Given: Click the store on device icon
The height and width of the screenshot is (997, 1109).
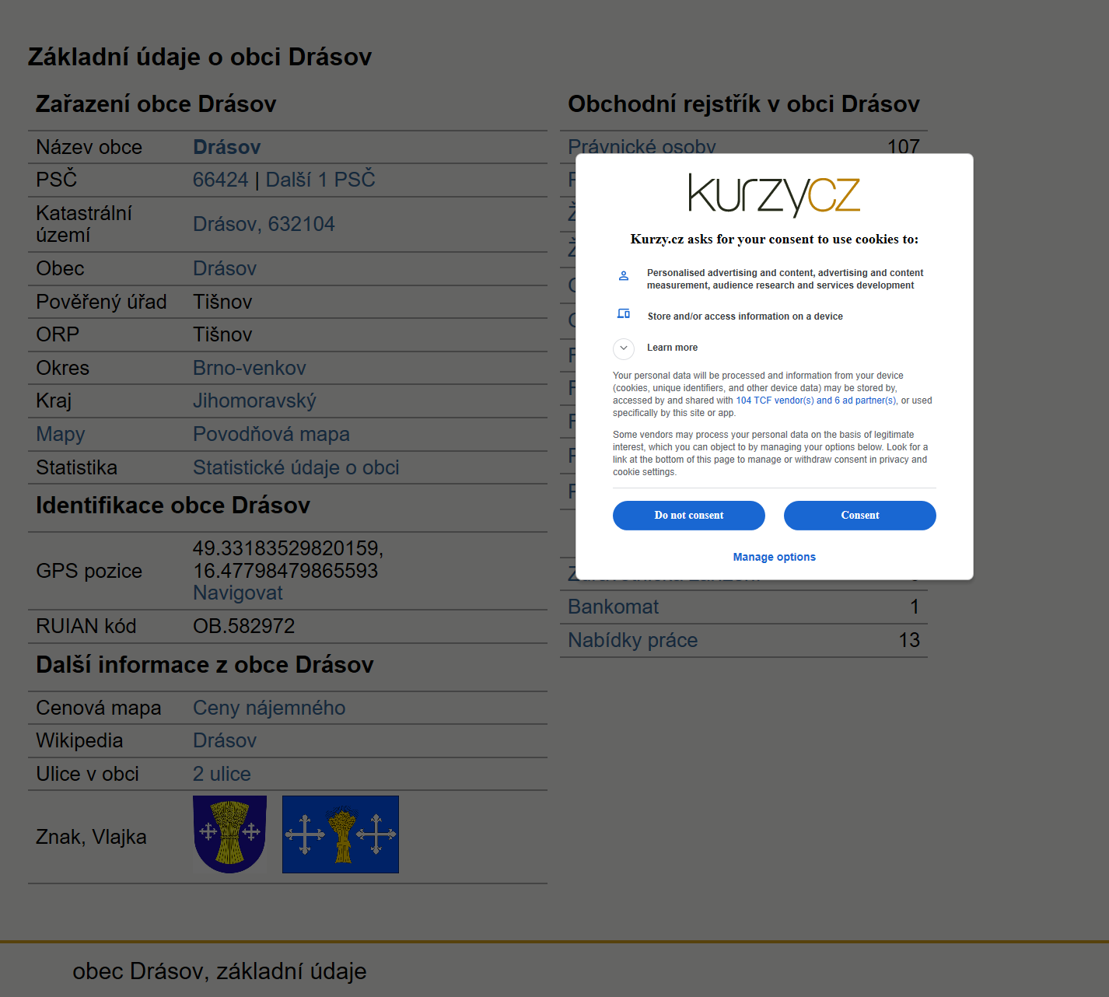Looking at the screenshot, I should [x=624, y=313].
